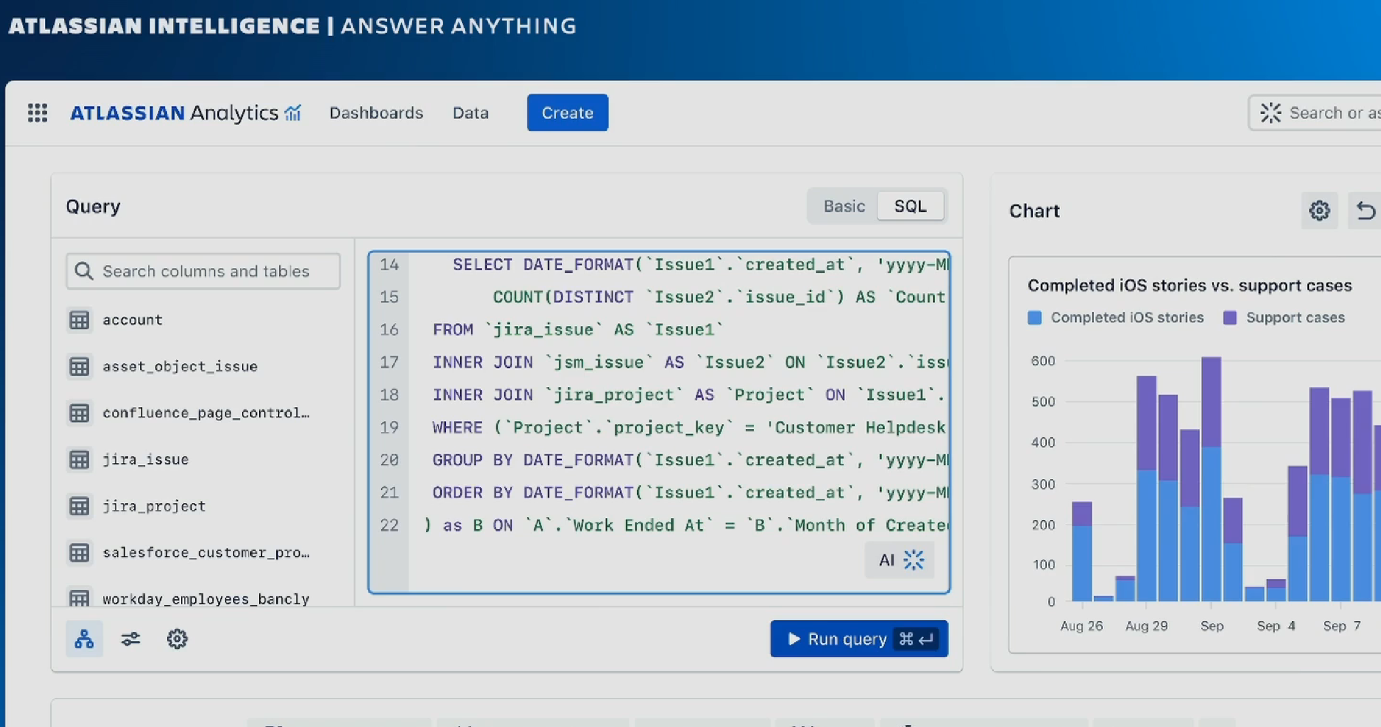Click the Create button
The image size is (1381, 727).
[x=567, y=112]
